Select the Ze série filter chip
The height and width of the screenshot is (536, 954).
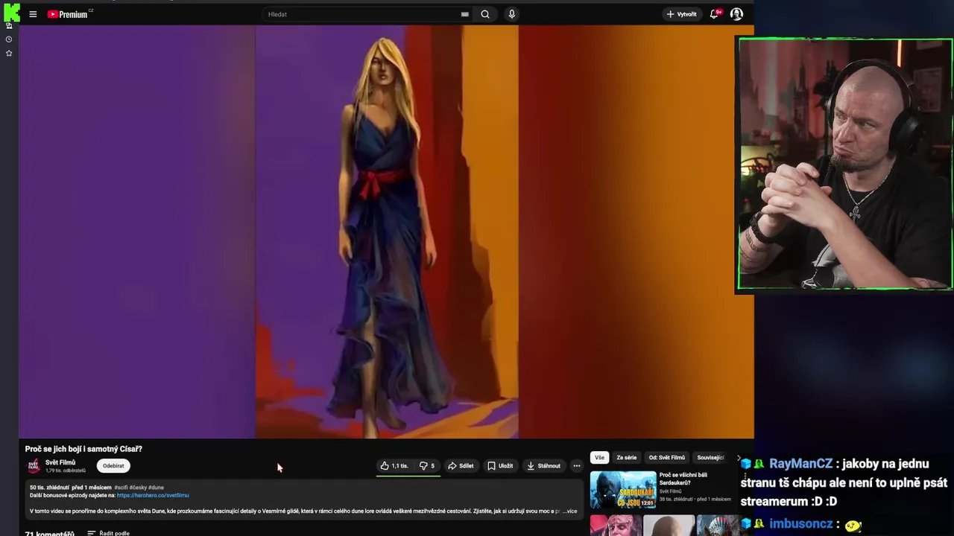pos(627,458)
